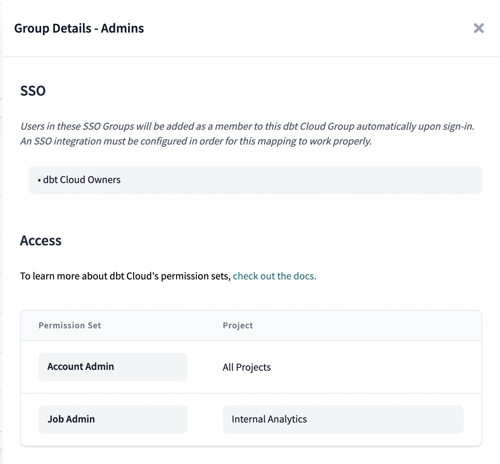Click the SSO mapping description text
This screenshot has width=500, height=464.
(x=247, y=133)
